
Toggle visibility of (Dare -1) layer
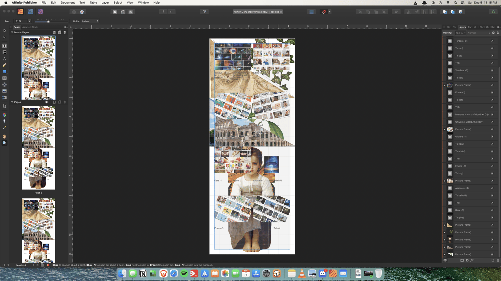(492, 210)
